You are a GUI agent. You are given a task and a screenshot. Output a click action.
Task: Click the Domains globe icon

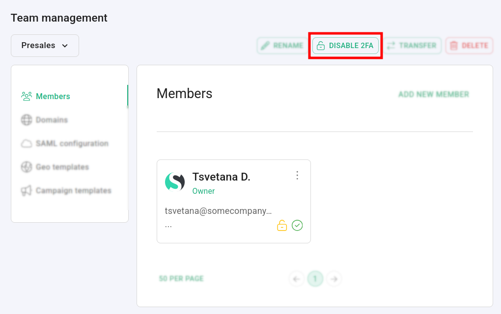(x=27, y=120)
